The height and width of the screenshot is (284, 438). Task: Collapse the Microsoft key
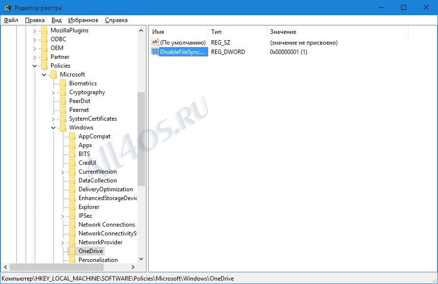point(44,75)
